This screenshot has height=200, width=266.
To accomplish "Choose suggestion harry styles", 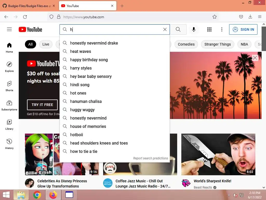I will click(x=115, y=68).
